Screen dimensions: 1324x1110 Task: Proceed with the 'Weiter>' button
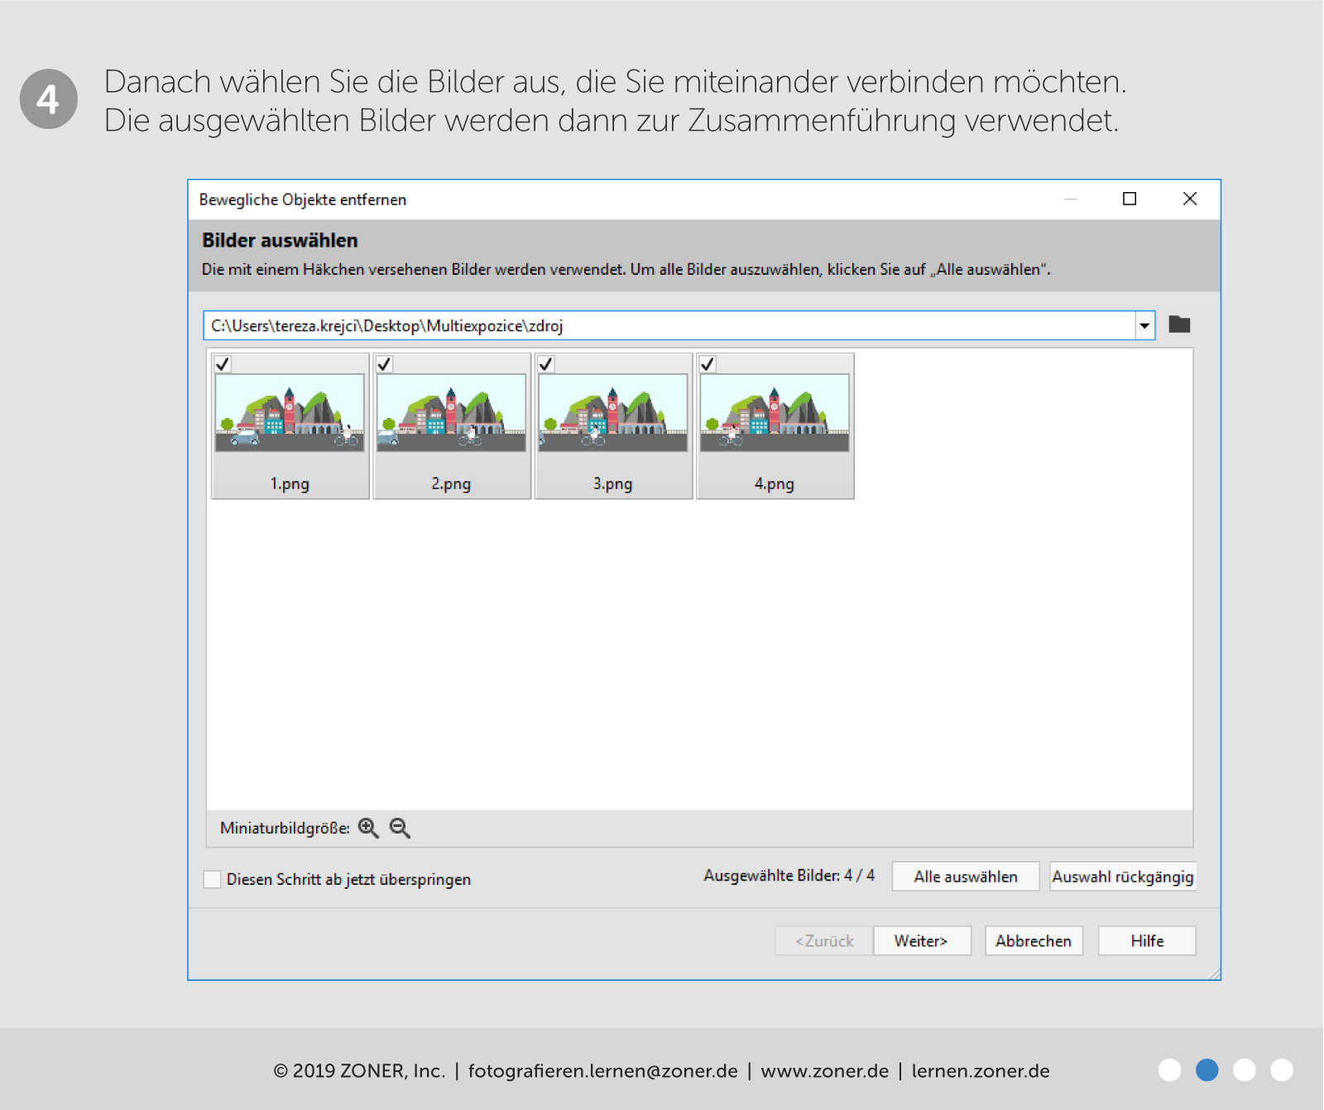coord(921,941)
